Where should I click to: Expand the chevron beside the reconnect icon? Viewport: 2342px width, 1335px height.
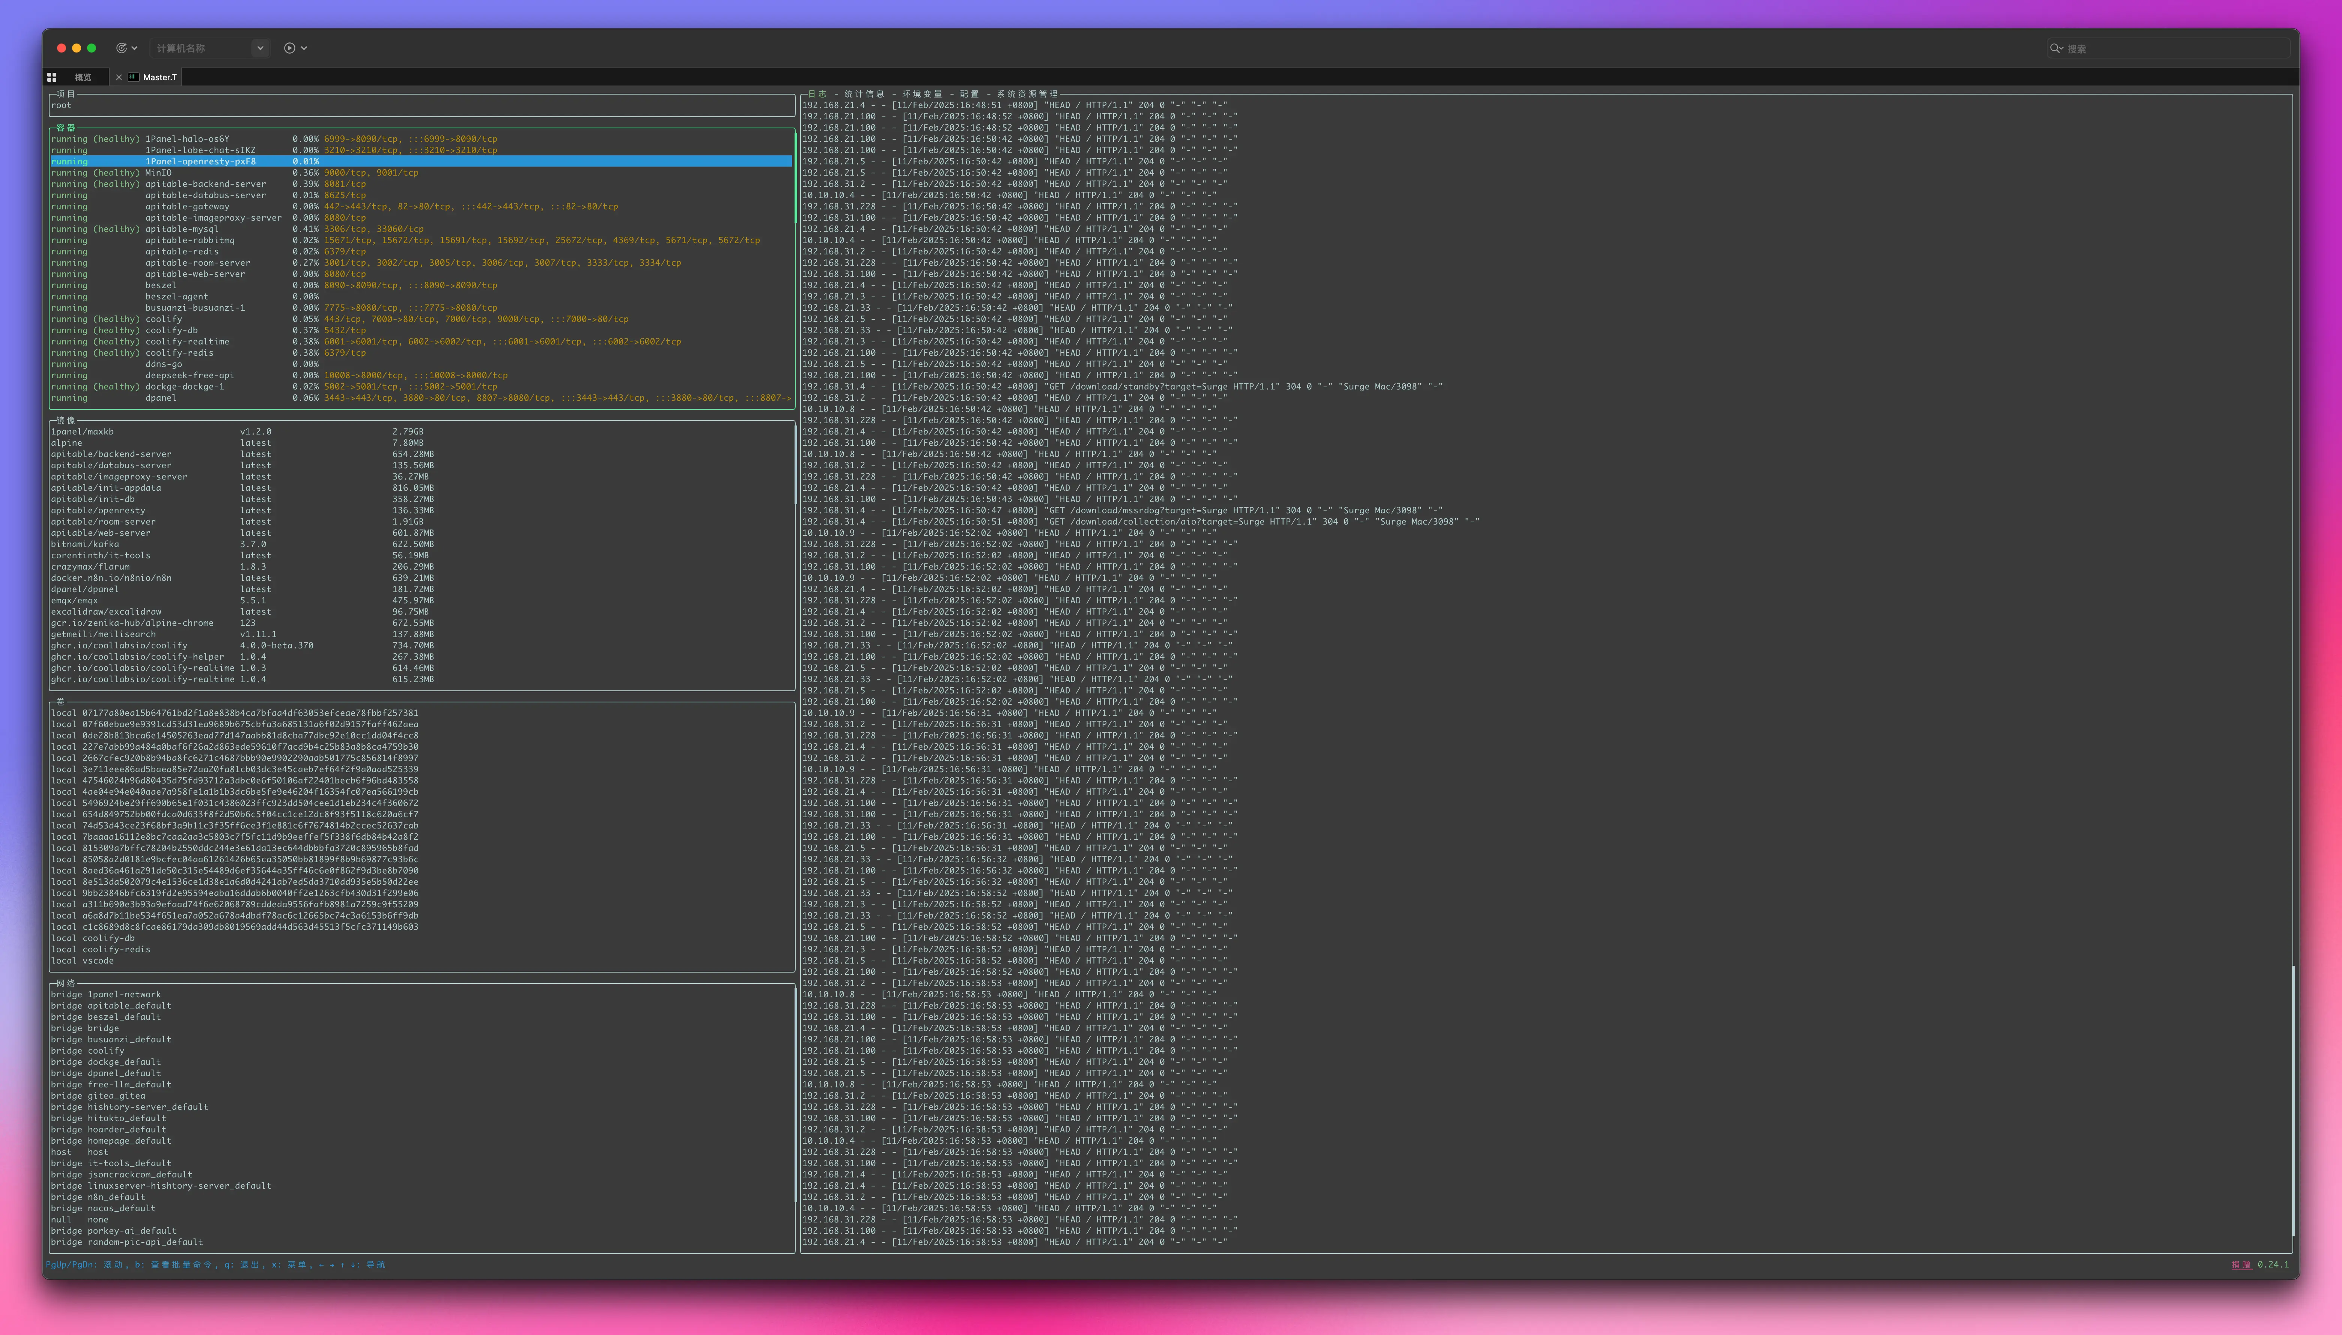coord(135,48)
